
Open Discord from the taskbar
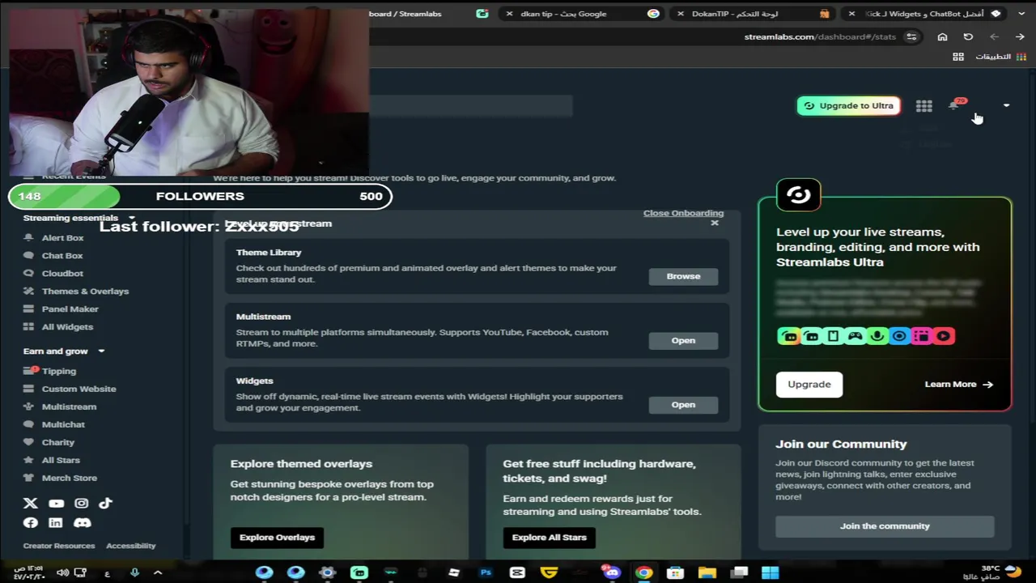point(612,572)
